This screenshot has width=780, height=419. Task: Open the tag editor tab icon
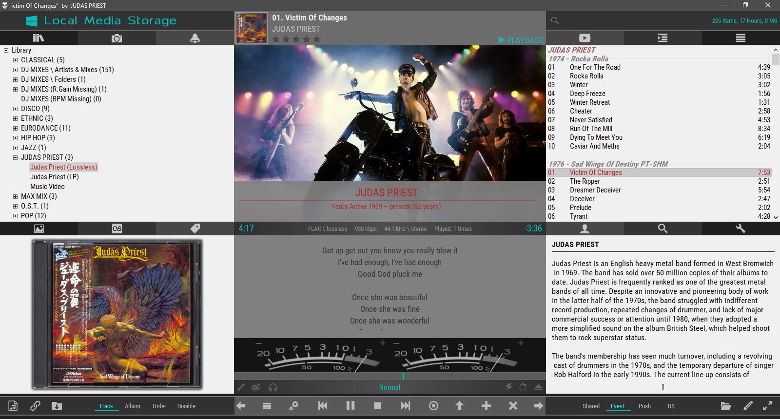coord(195,229)
